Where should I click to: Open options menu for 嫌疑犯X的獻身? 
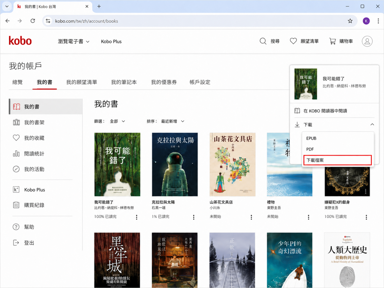(366, 217)
